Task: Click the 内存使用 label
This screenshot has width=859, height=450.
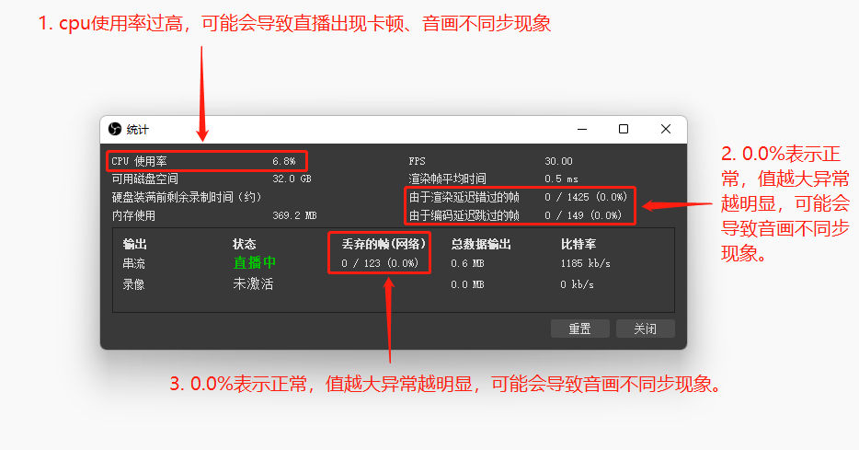Action: coord(133,215)
